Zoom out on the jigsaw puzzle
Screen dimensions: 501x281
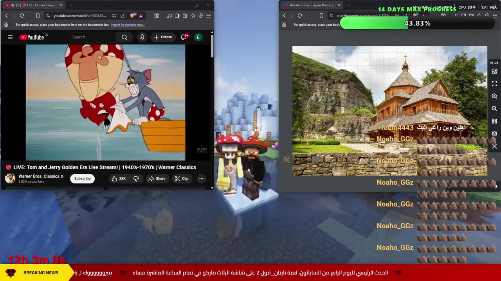click(x=494, y=109)
